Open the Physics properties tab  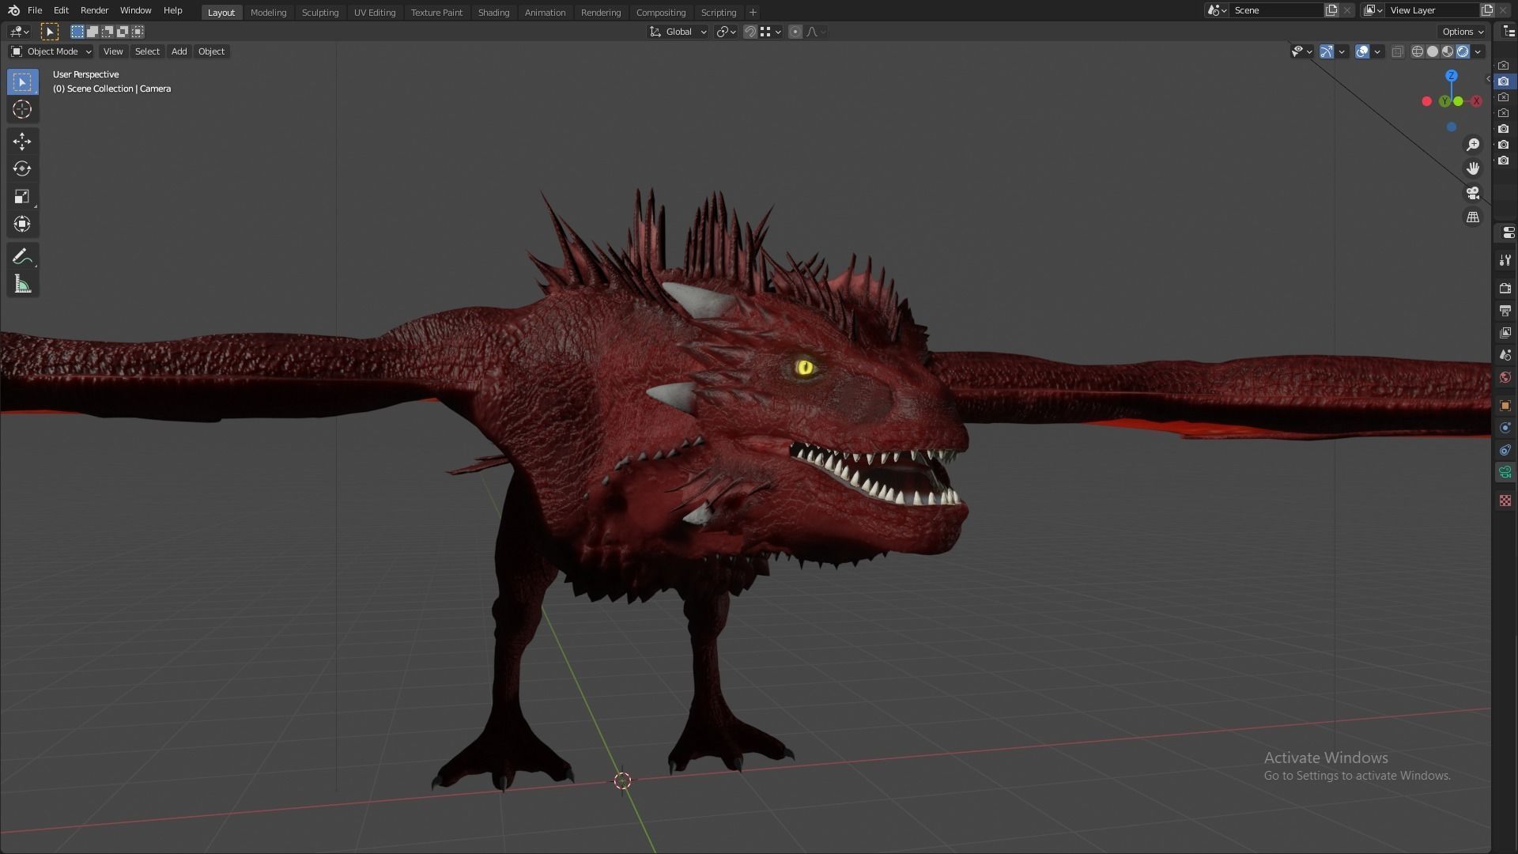1505,428
